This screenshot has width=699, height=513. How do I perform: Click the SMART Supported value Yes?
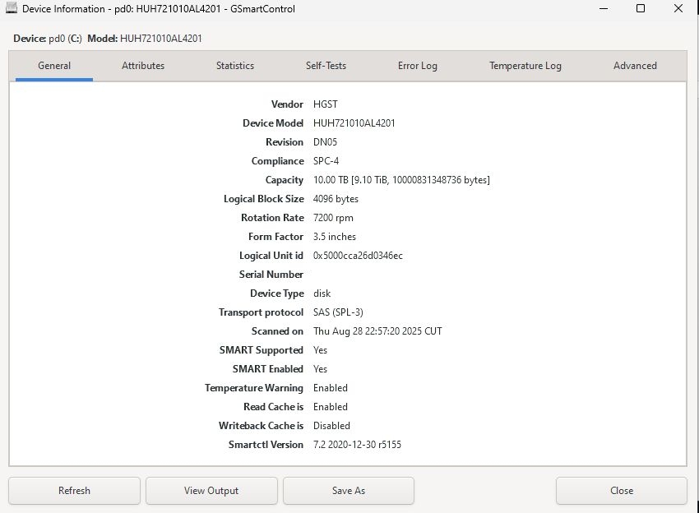(320, 350)
